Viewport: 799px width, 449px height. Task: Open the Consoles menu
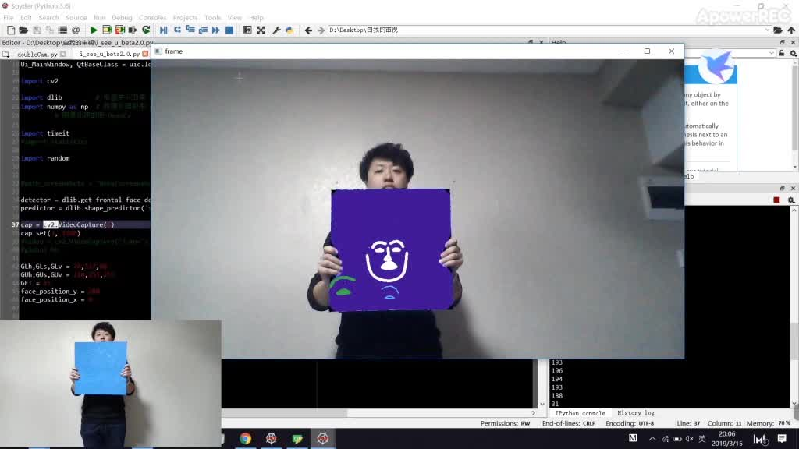pos(152,17)
